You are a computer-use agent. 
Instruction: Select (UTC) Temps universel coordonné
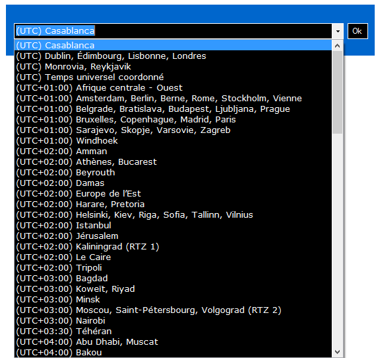(x=173, y=77)
